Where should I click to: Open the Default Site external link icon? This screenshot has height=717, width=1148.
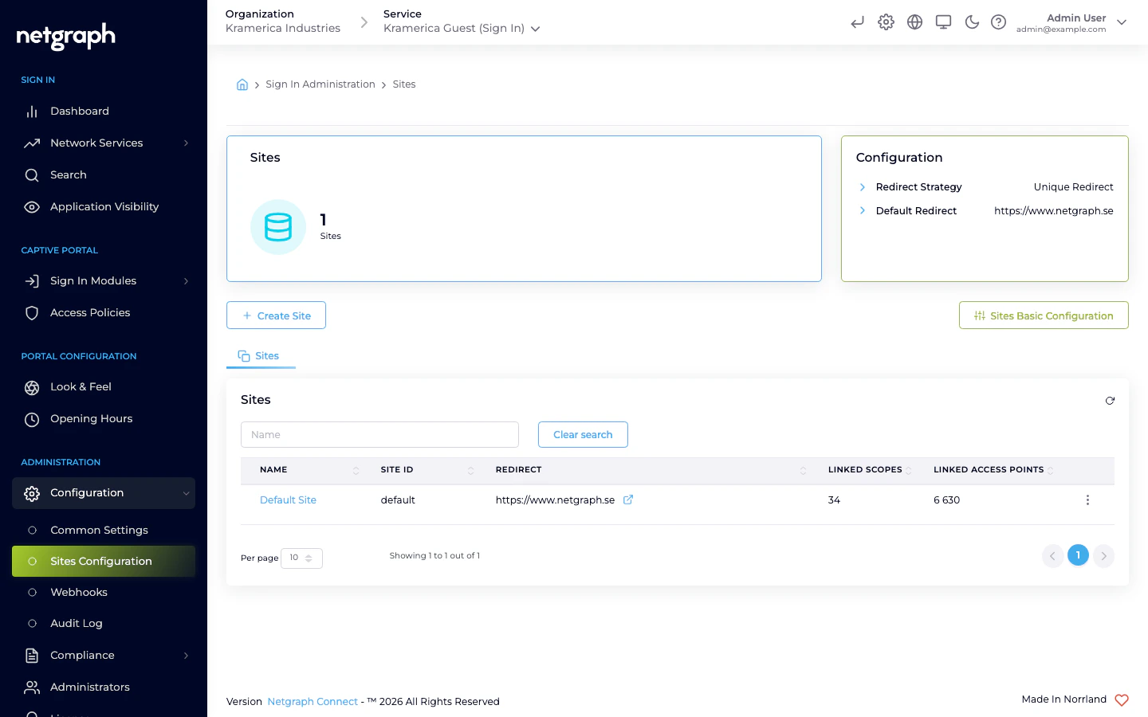[x=628, y=499]
